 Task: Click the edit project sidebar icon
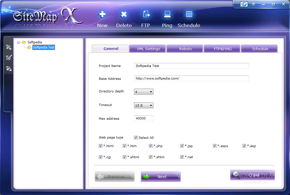(x=9, y=58)
